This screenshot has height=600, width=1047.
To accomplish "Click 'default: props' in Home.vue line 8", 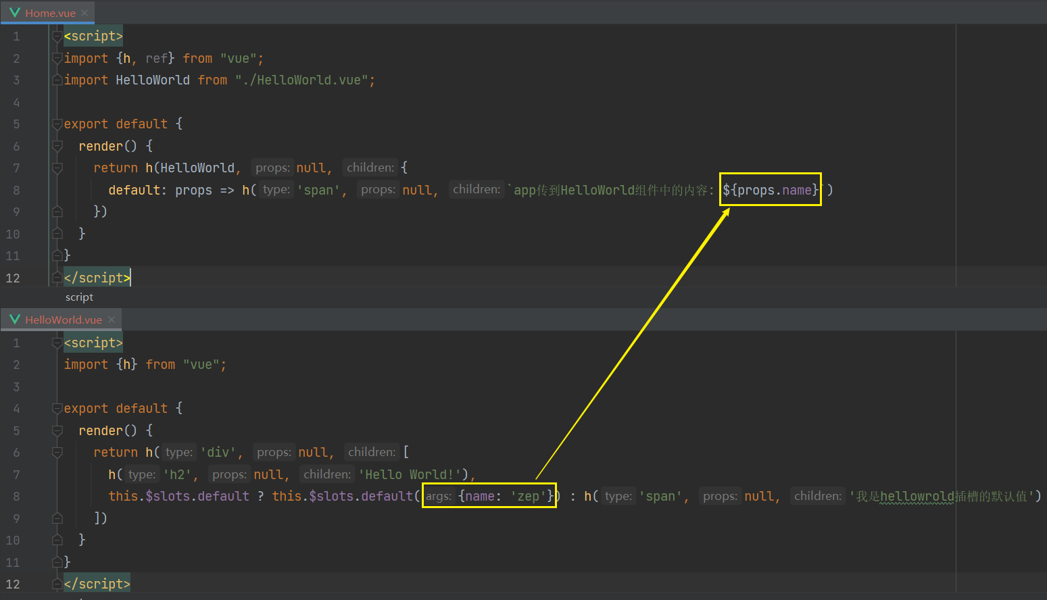I will click(x=160, y=191).
